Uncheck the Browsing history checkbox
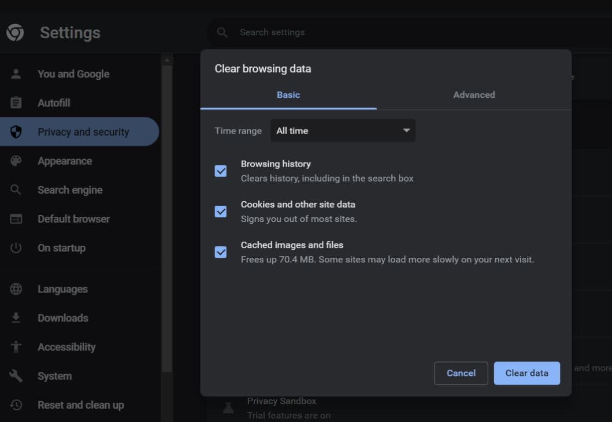612x422 pixels. coord(221,171)
